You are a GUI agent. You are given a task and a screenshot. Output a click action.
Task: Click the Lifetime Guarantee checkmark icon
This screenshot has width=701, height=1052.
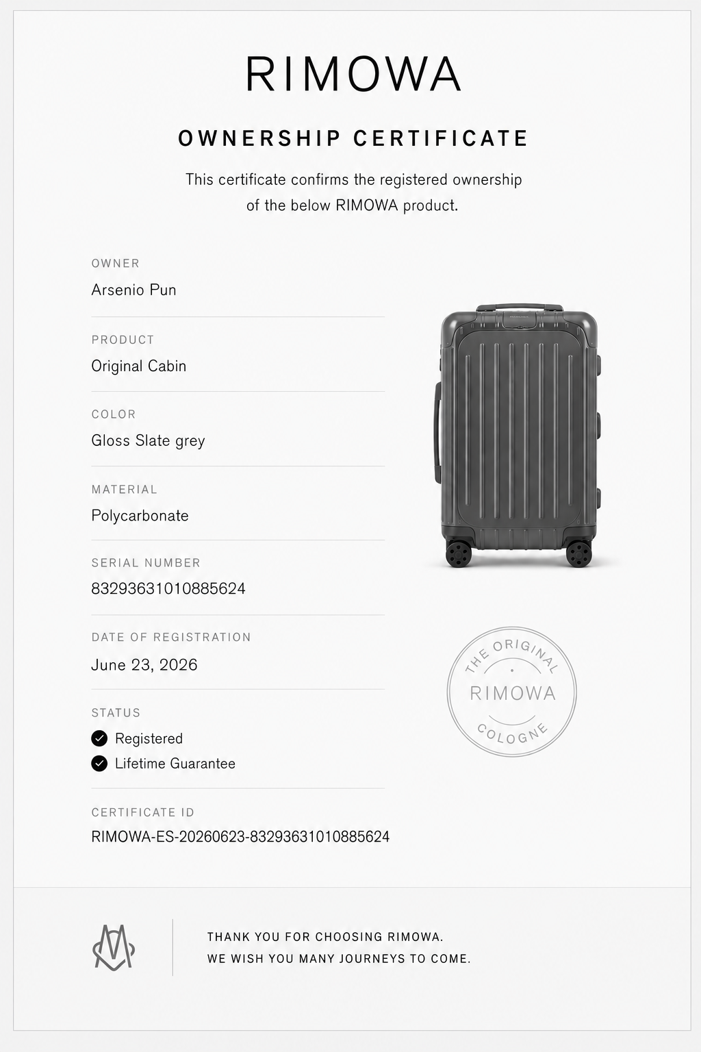99,764
